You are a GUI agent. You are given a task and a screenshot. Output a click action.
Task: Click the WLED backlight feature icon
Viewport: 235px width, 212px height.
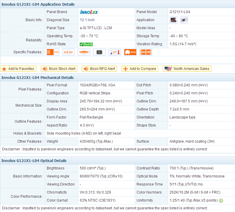coord(130,52)
